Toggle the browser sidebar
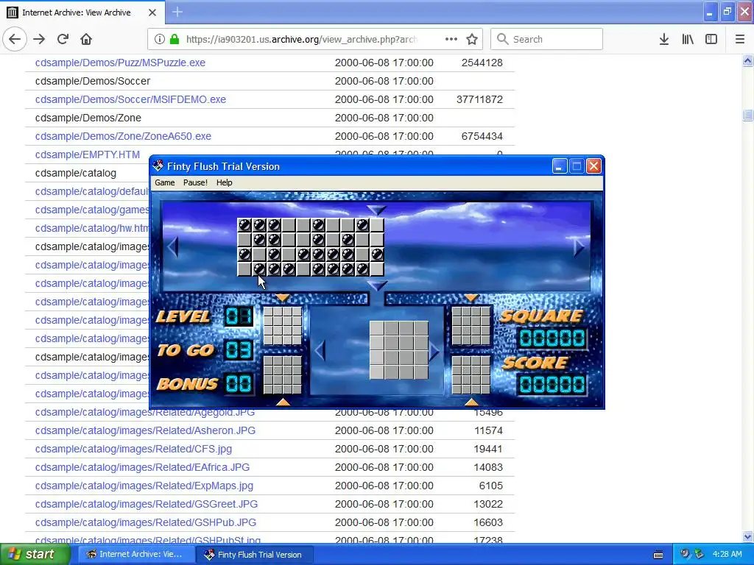Image resolution: width=754 pixels, height=565 pixels. pos(711,40)
